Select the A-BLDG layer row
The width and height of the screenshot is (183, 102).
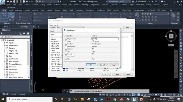(53, 39)
